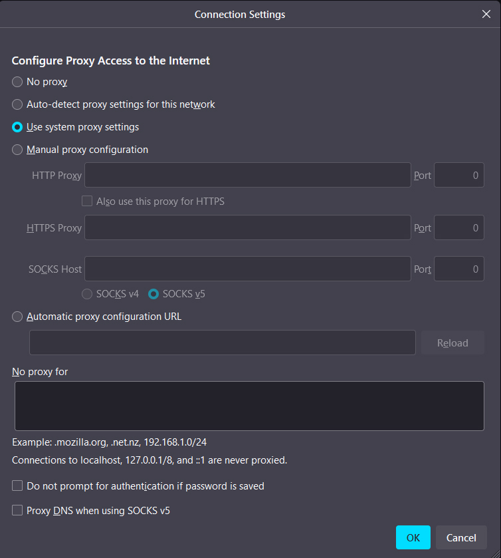
Task: Check Also use this proxy for HTTPS
Action: (87, 201)
